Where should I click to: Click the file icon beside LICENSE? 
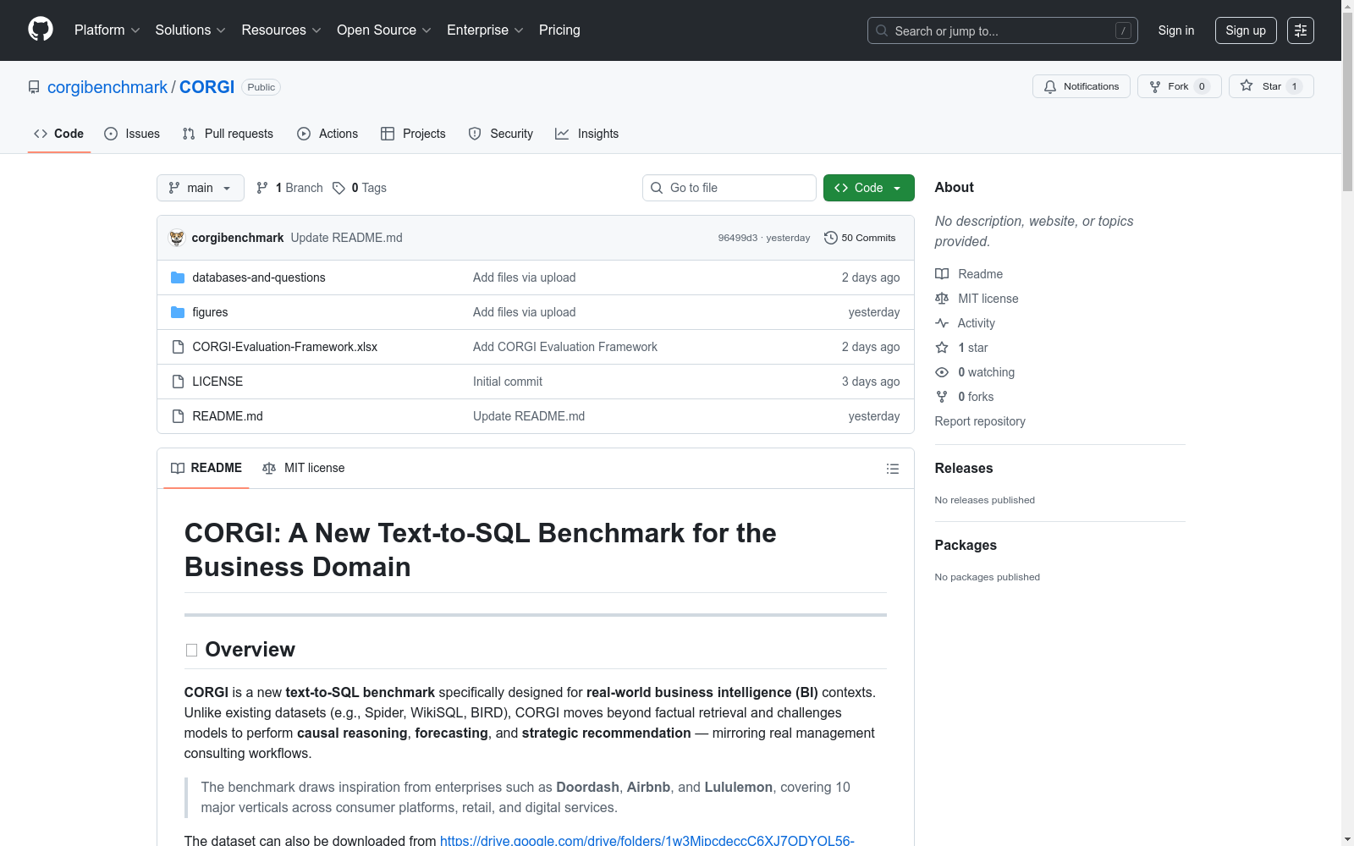coord(178,382)
